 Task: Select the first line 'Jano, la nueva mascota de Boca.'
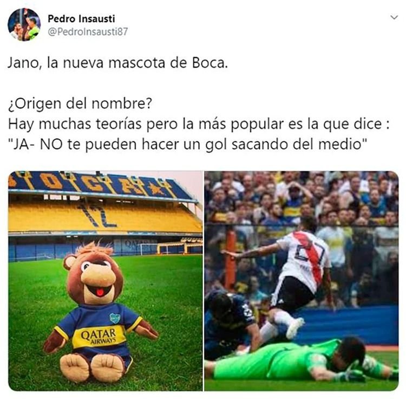point(118,63)
